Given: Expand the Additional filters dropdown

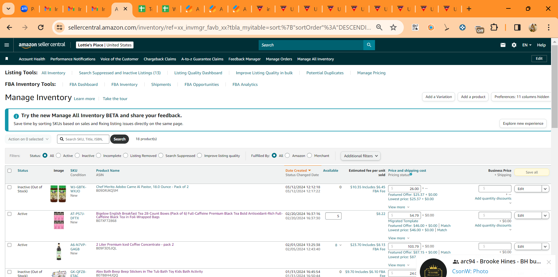Looking at the screenshot, I should tap(360, 156).
